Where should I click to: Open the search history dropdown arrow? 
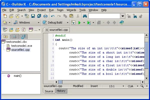tap(123, 16)
